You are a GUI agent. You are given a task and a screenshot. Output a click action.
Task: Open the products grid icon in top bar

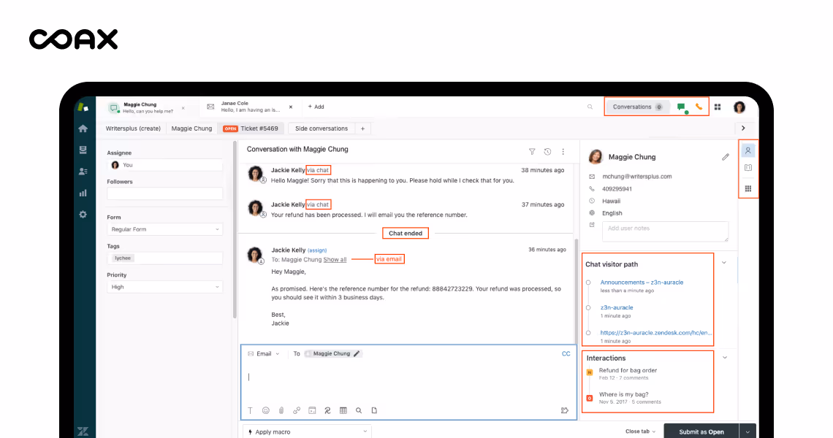[718, 107]
